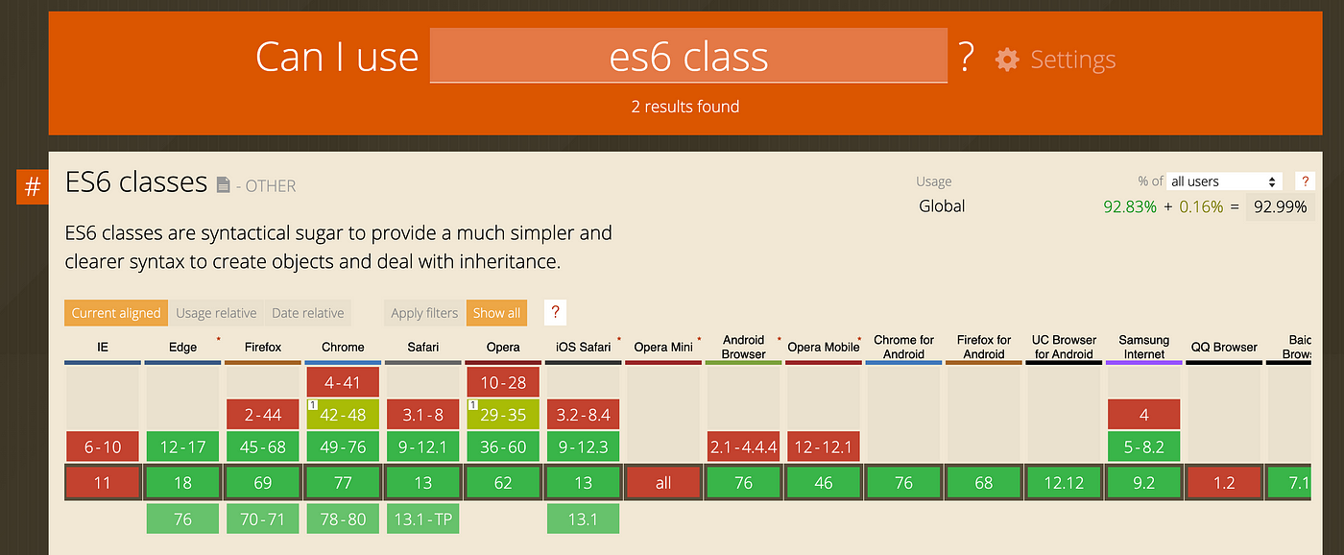This screenshot has height=555, width=1344.
Task: Select the Android Browser 2.1-4.4.4 cell
Action: (x=744, y=446)
